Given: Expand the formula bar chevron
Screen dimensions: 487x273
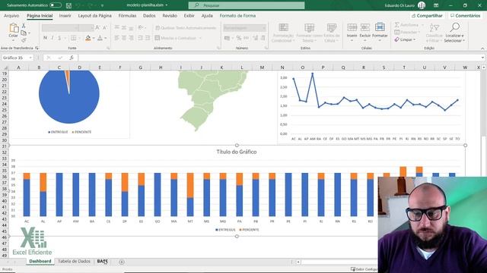Looking at the screenshot, I should click(482, 58).
